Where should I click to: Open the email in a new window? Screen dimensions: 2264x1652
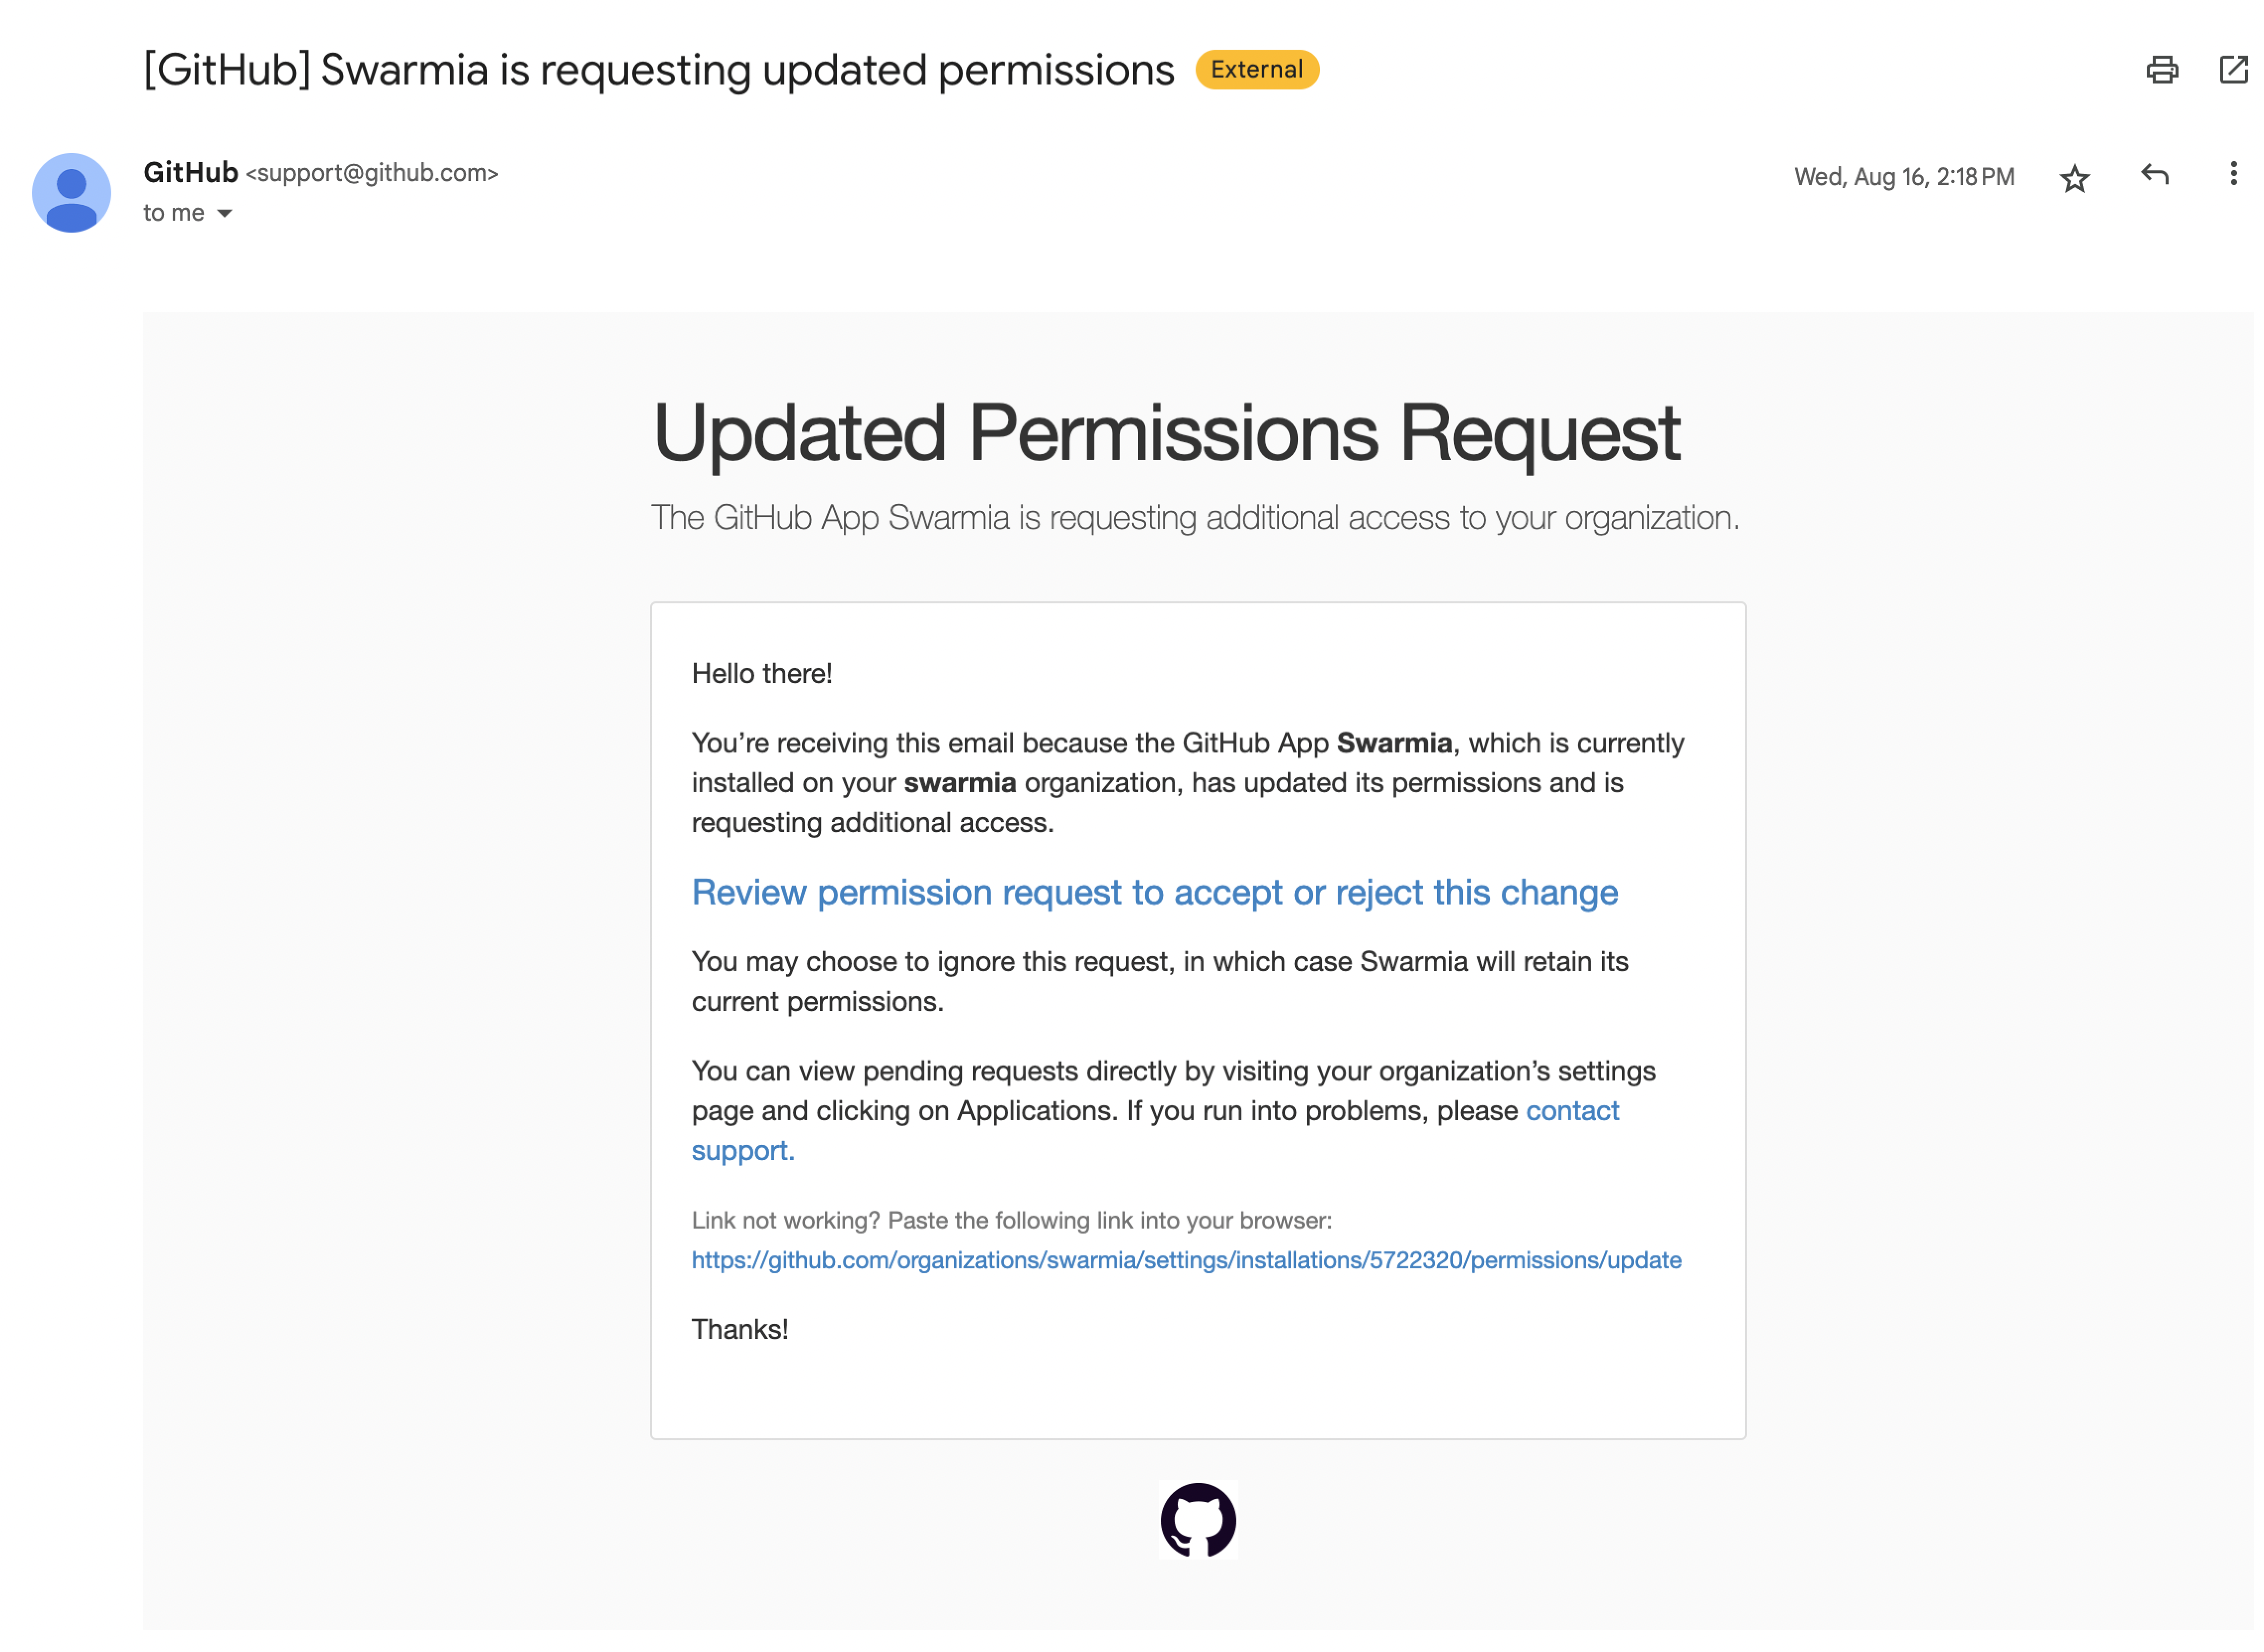(x=2233, y=70)
